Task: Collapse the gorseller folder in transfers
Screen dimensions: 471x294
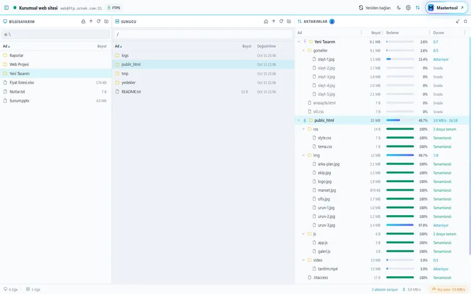Action: [303, 51]
